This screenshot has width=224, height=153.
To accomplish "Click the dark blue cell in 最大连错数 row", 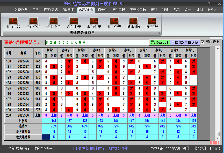I will (x=46, y=137).
